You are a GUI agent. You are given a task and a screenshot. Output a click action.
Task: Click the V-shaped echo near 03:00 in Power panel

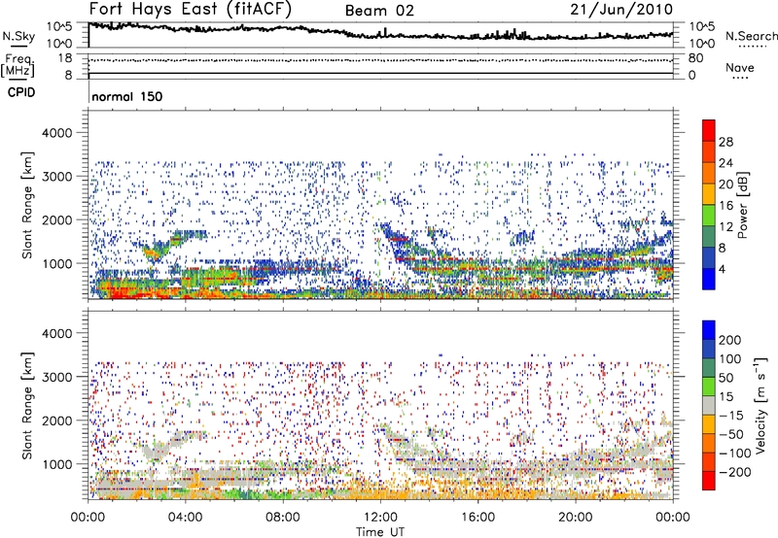click(157, 251)
